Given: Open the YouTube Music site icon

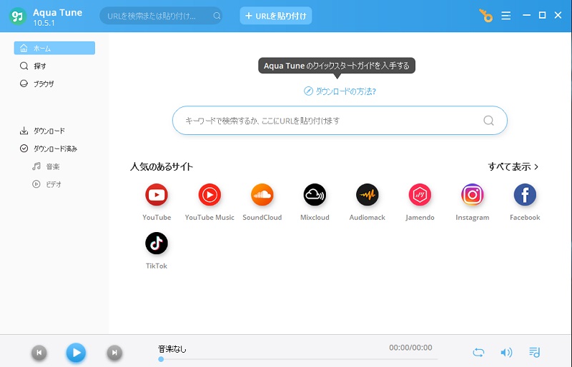Looking at the screenshot, I should [x=209, y=195].
